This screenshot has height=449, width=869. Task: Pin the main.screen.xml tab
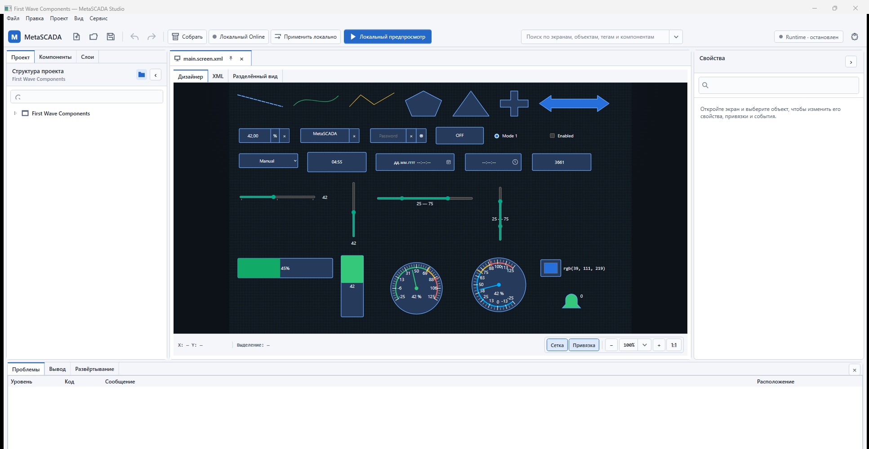pyautogui.click(x=231, y=58)
